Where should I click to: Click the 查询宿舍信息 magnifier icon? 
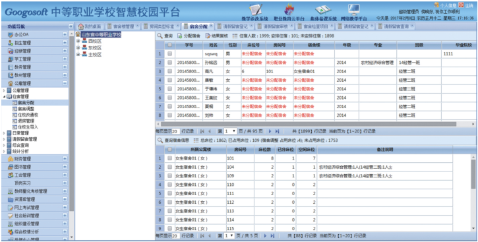click(x=160, y=140)
